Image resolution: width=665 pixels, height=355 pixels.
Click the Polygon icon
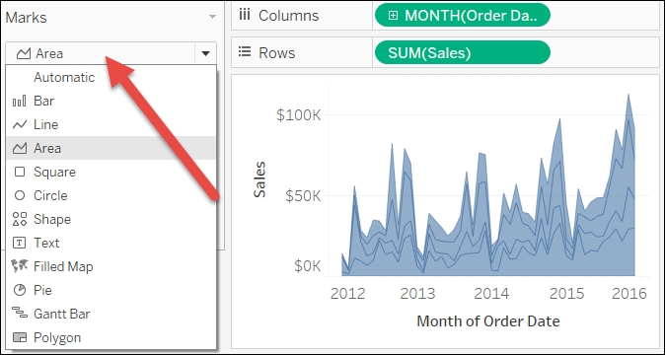tap(20, 337)
